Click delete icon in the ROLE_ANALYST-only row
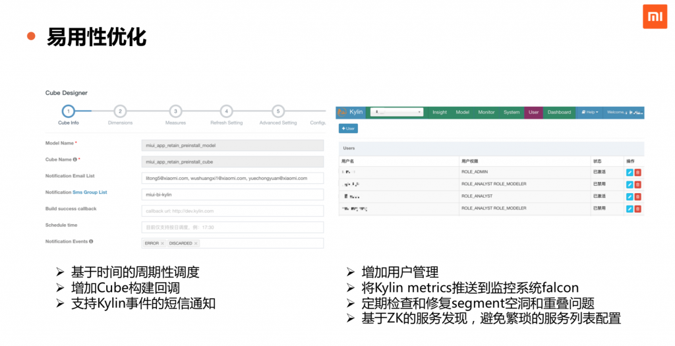Viewport: 675px width, 346px height. pos(637,196)
